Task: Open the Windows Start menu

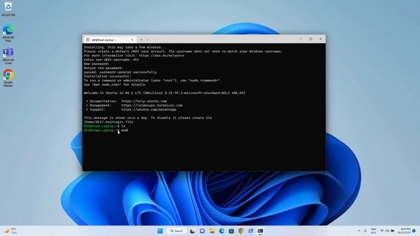Action: (x=160, y=231)
